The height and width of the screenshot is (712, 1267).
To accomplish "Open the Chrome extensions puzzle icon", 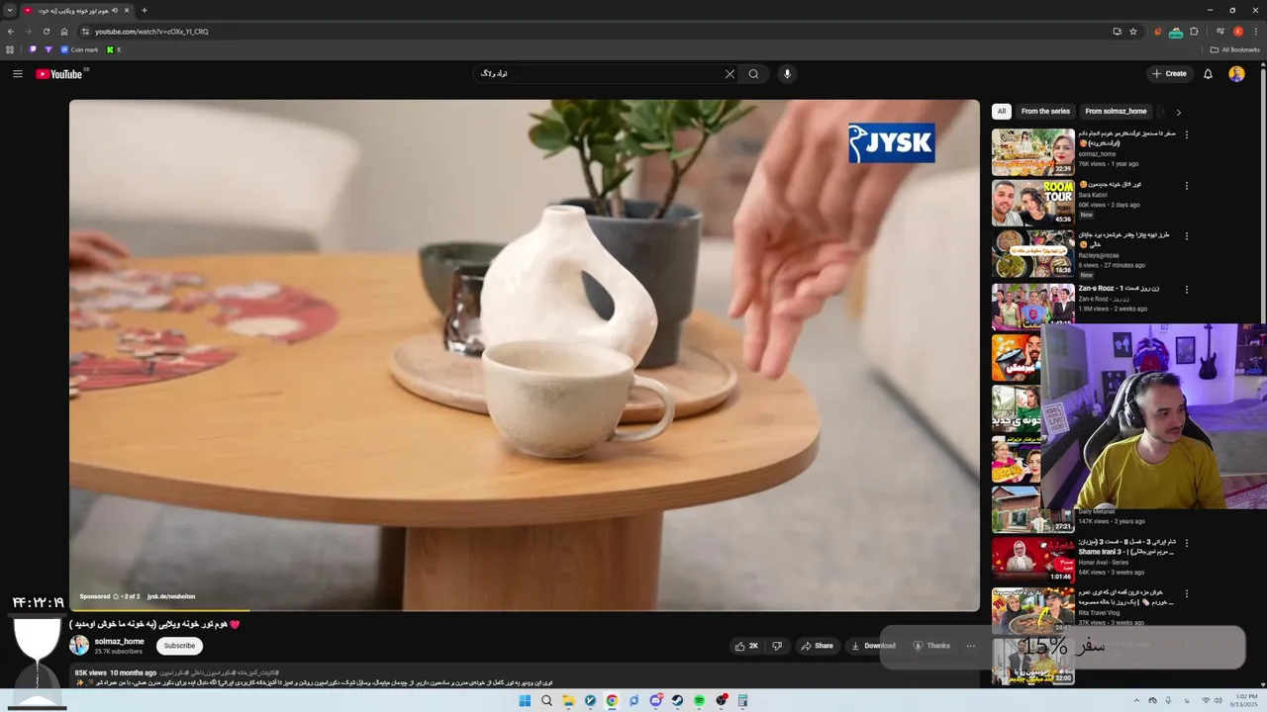I will [x=1194, y=32].
